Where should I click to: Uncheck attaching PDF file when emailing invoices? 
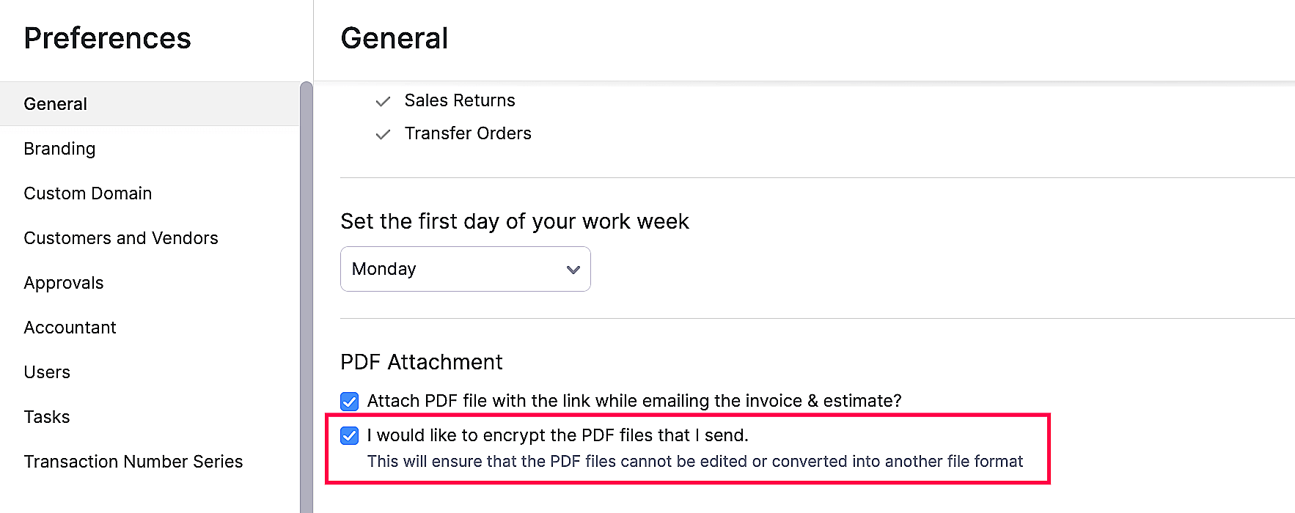349,401
